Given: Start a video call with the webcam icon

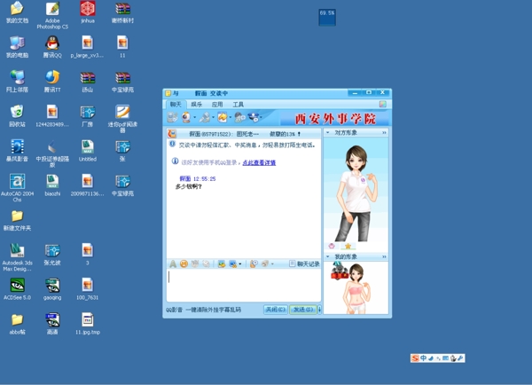Looking at the screenshot, I should (x=186, y=117).
